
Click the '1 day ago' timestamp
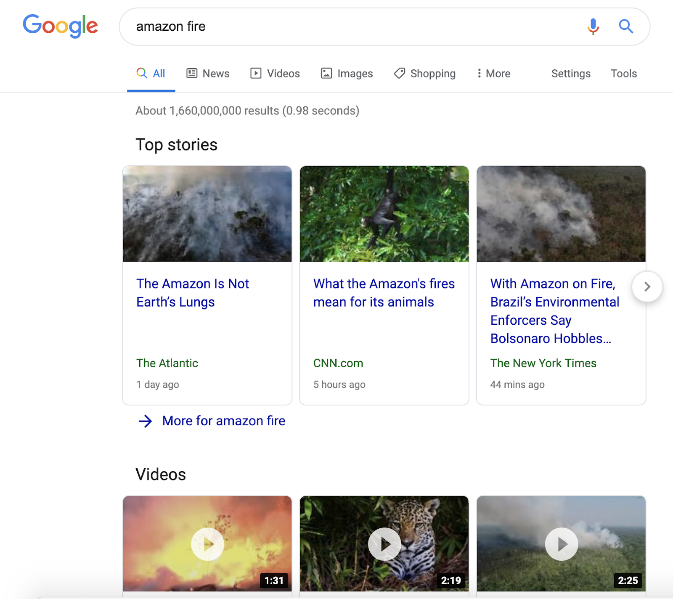(x=158, y=384)
